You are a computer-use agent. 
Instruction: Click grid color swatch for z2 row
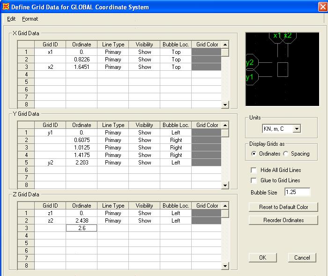tap(206, 221)
